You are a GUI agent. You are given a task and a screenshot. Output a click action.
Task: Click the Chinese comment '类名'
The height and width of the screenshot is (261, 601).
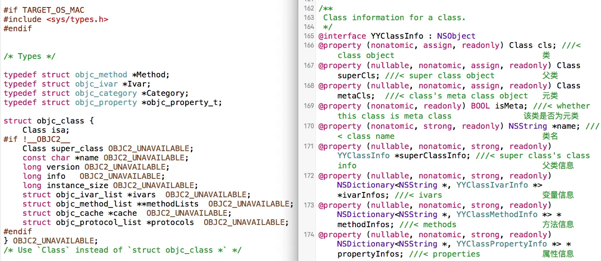pyautogui.click(x=550, y=136)
